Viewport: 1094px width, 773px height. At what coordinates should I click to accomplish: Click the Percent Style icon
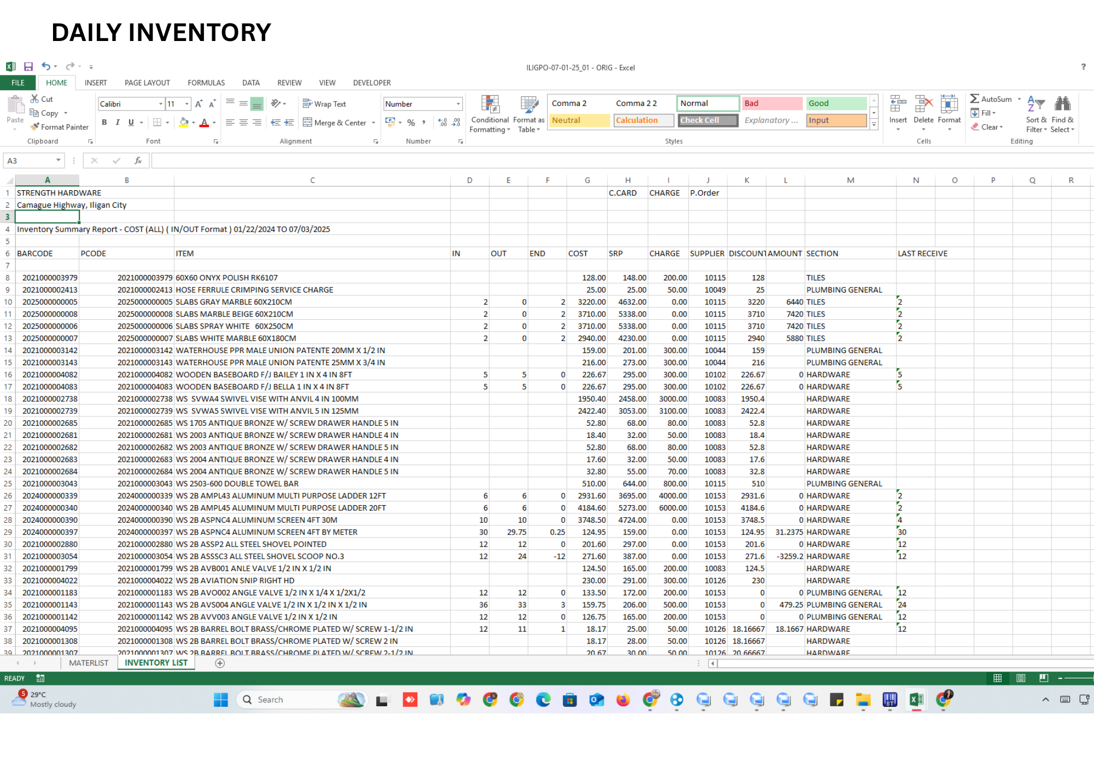411,122
